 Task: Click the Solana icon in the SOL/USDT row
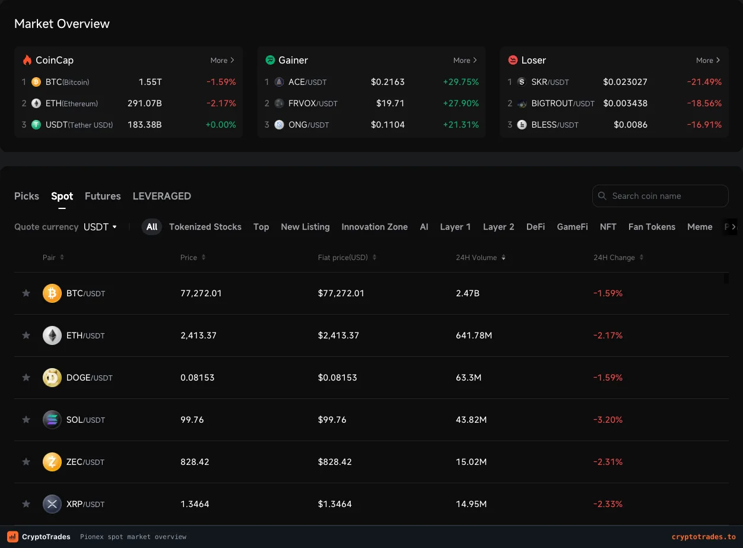point(52,420)
